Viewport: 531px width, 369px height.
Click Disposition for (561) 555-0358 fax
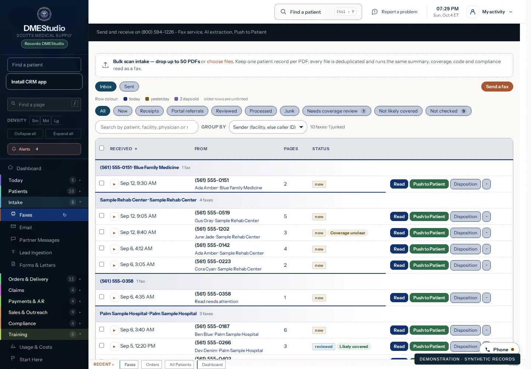[x=465, y=298]
